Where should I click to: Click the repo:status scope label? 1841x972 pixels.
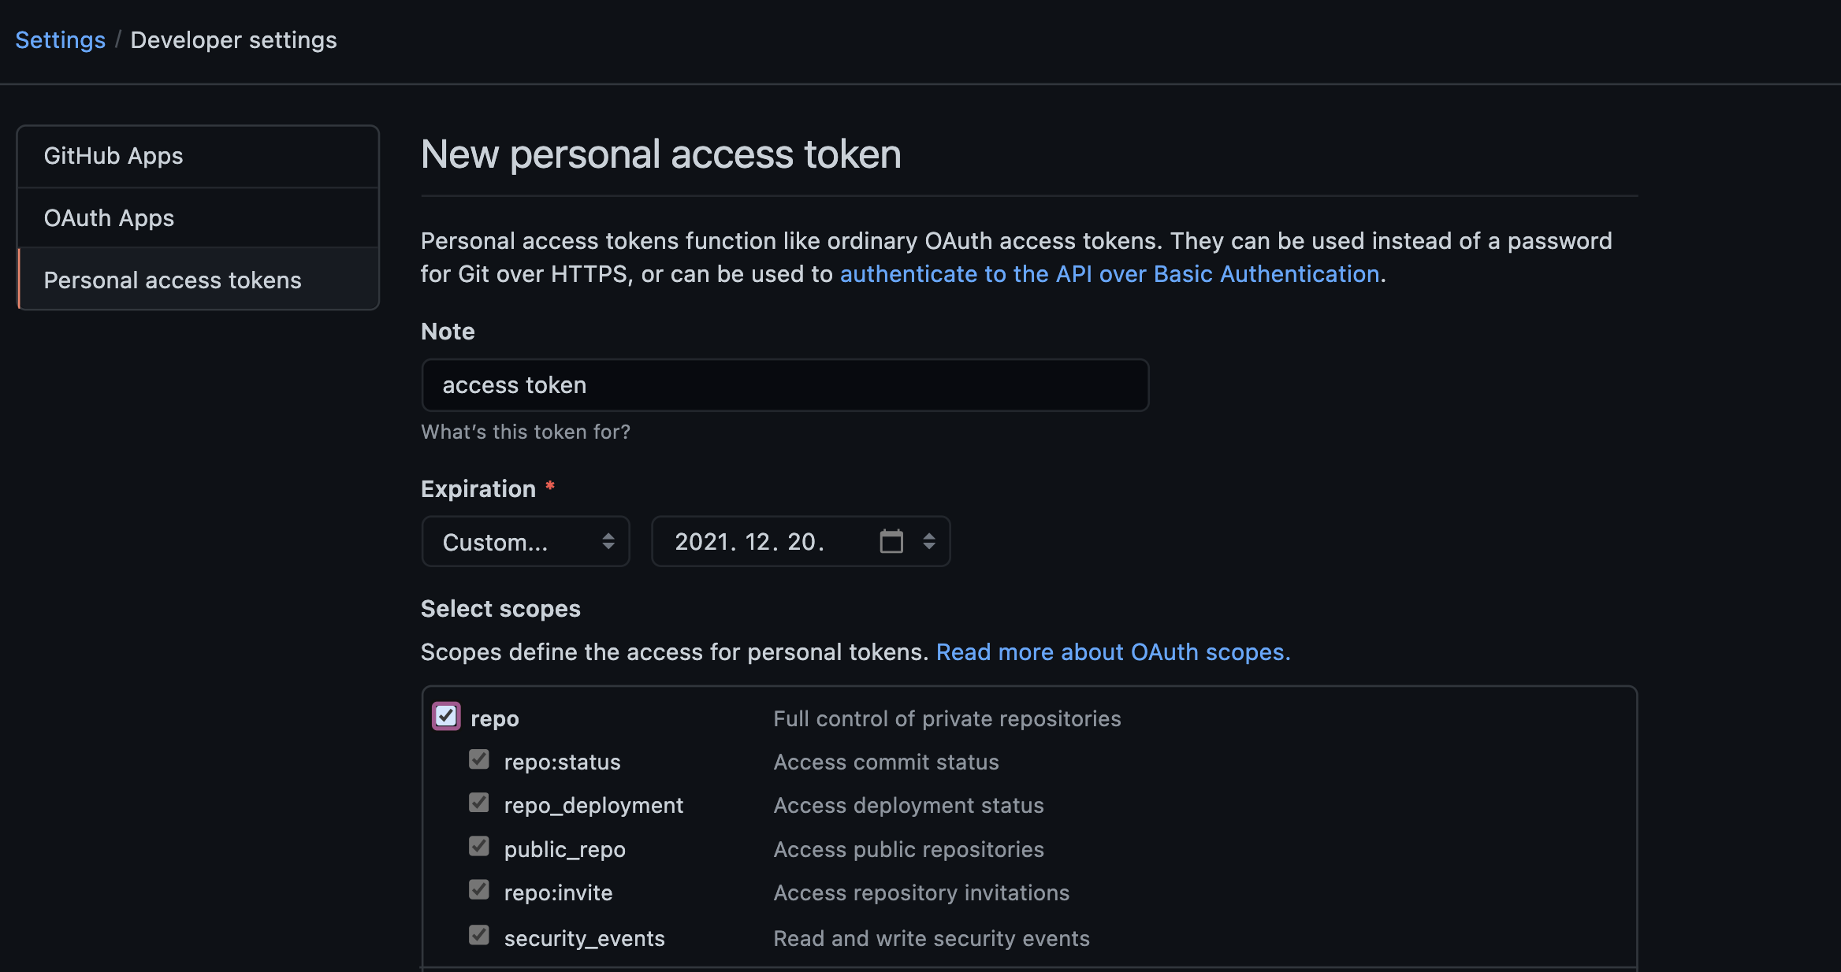(x=562, y=762)
